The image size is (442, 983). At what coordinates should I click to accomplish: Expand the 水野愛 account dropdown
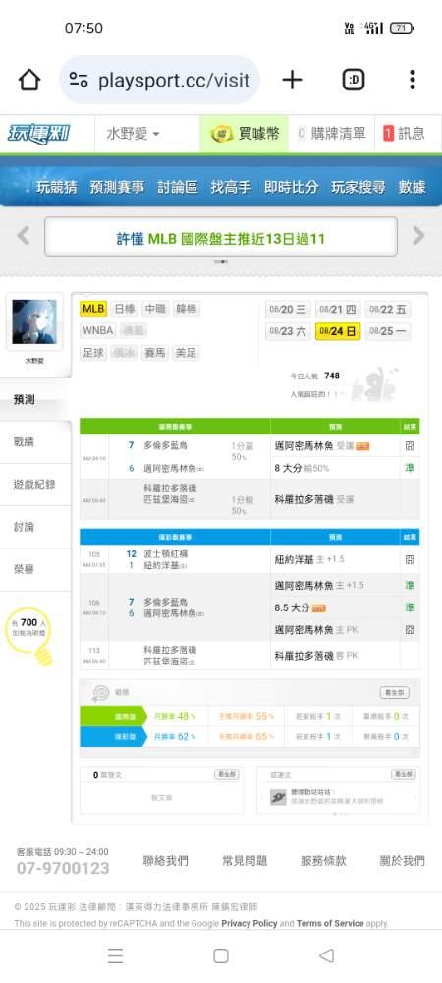[133, 134]
